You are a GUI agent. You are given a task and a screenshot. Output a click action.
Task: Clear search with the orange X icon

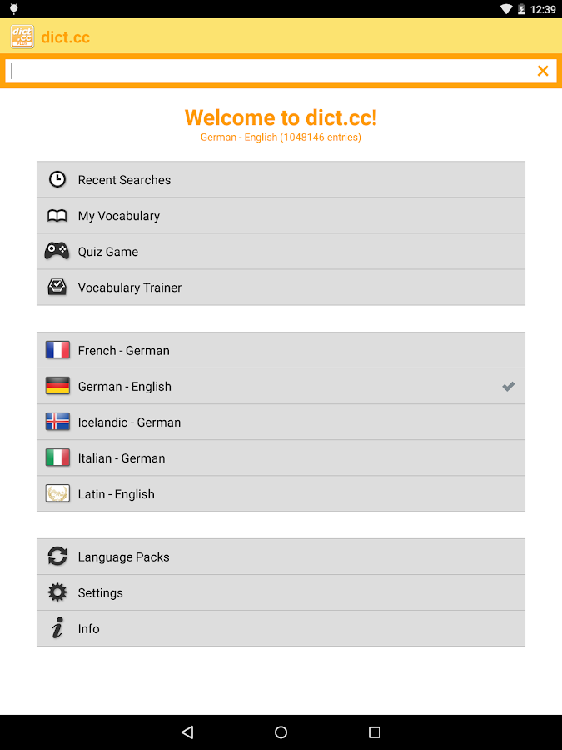pyautogui.click(x=543, y=72)
